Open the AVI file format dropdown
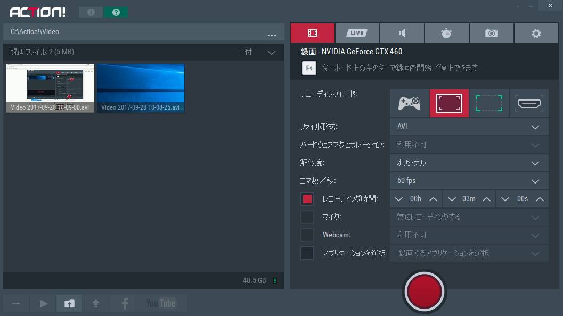 [x=469, y=127]
